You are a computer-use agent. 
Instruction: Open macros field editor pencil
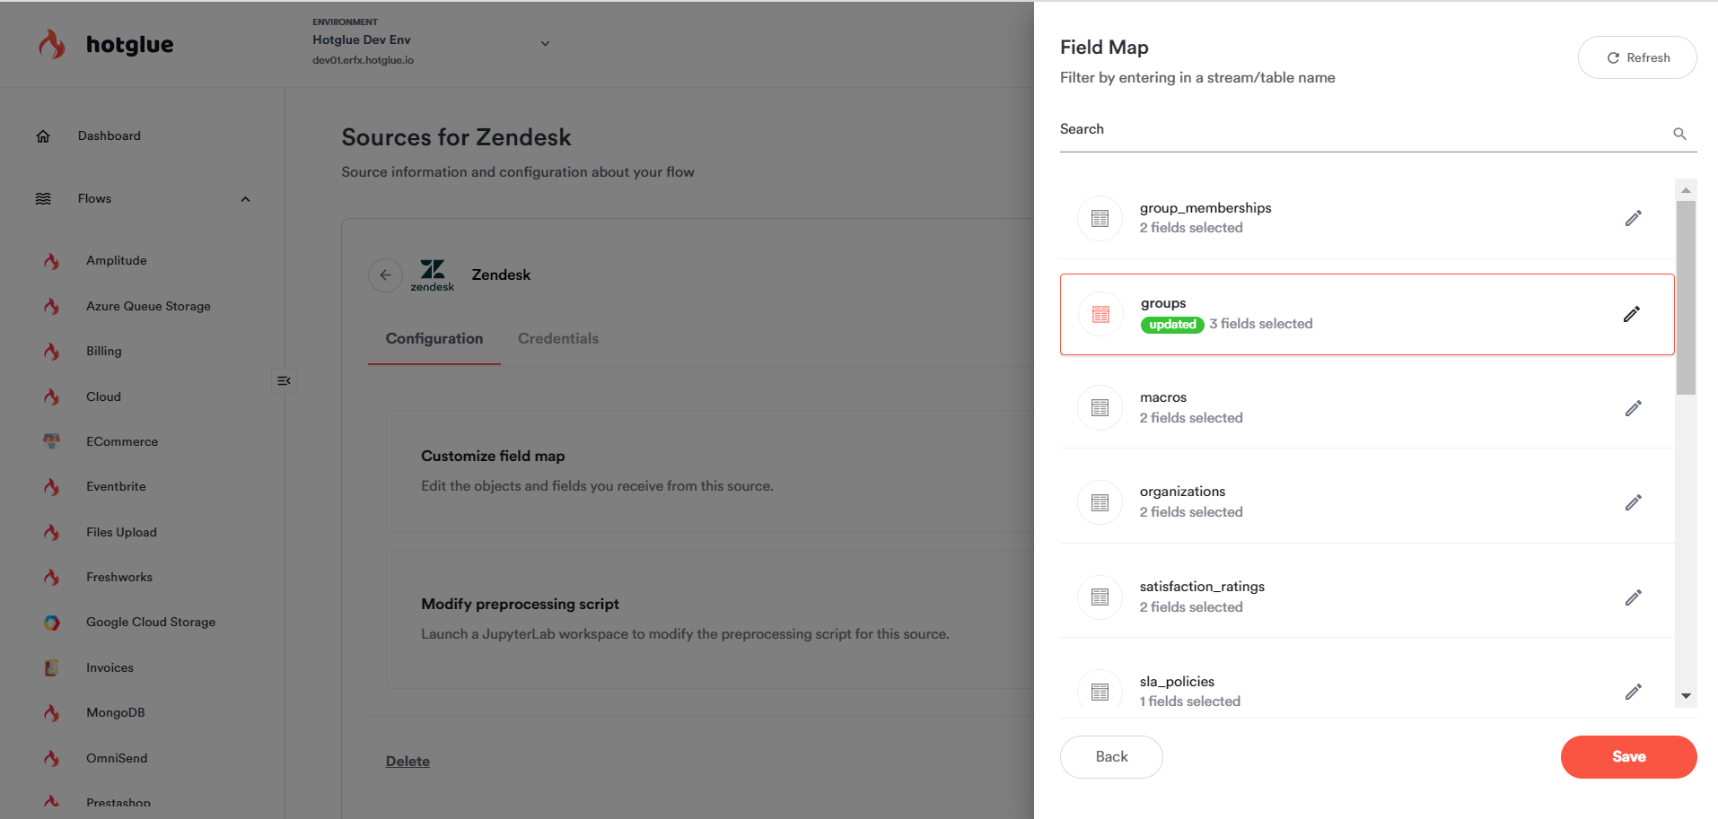(x=1633, y=408)
